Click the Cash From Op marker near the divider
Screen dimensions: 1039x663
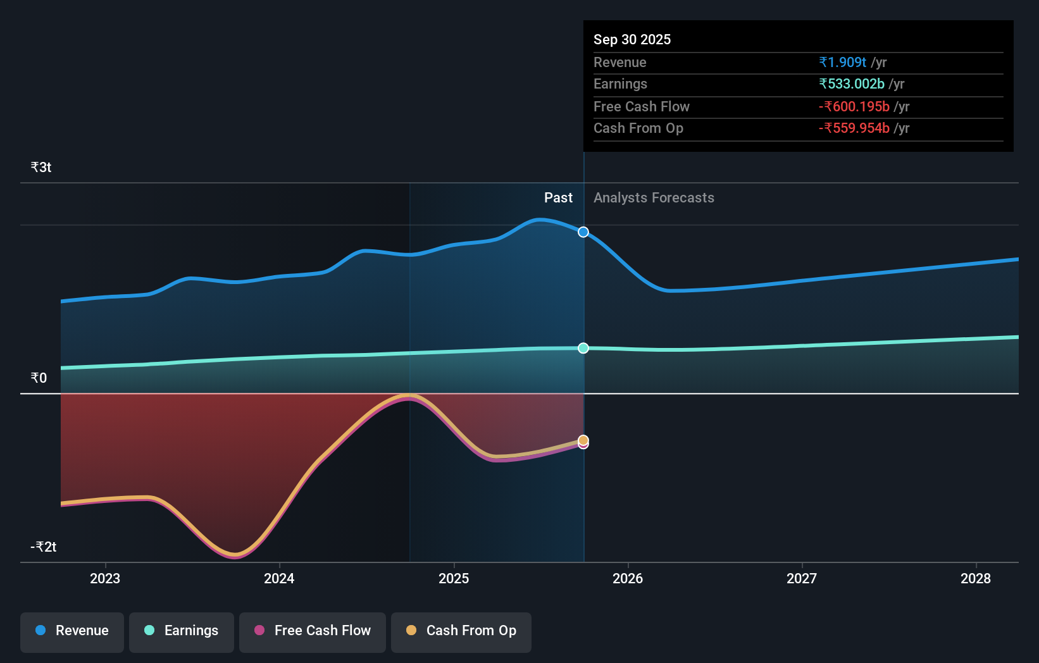583,440
